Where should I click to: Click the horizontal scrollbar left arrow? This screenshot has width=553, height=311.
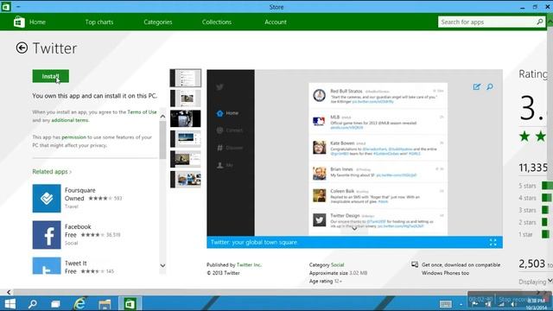pos(9,292)
